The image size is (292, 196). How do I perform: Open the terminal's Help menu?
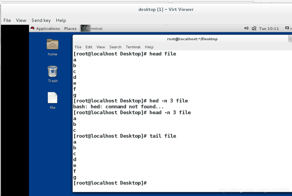coord(149,47)
